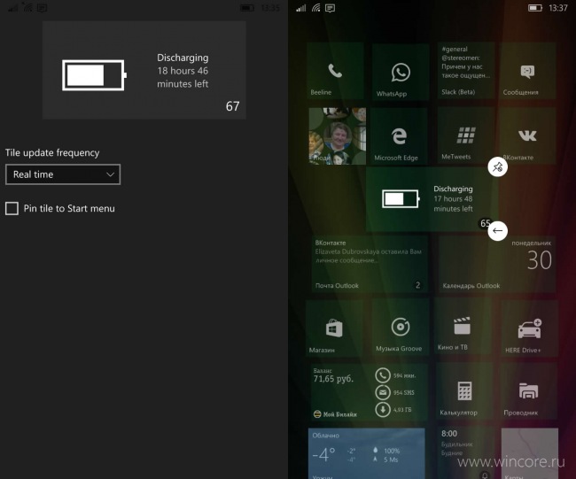Click the 'Tile update frequency' label
The image size is (576, 479).
click(52, 152)
